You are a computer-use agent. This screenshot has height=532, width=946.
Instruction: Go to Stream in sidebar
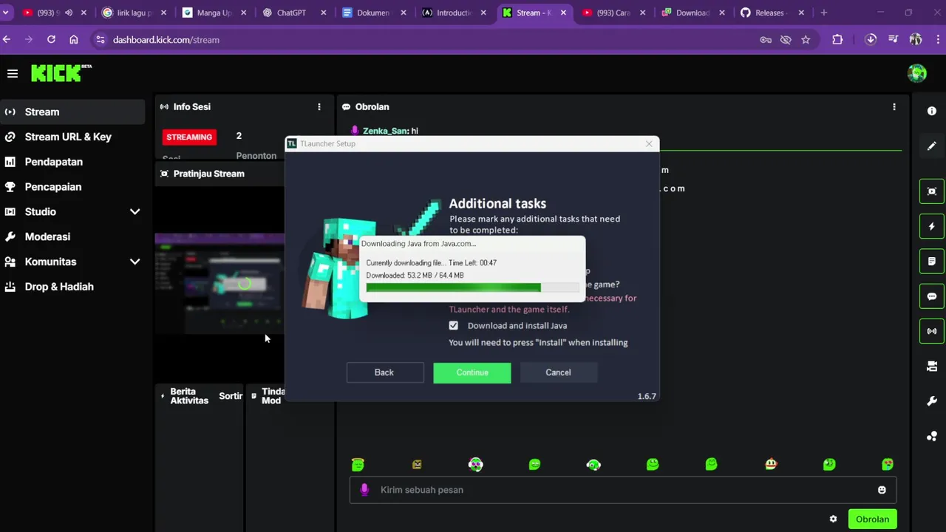pyautogui.click(x=72, y=112)
